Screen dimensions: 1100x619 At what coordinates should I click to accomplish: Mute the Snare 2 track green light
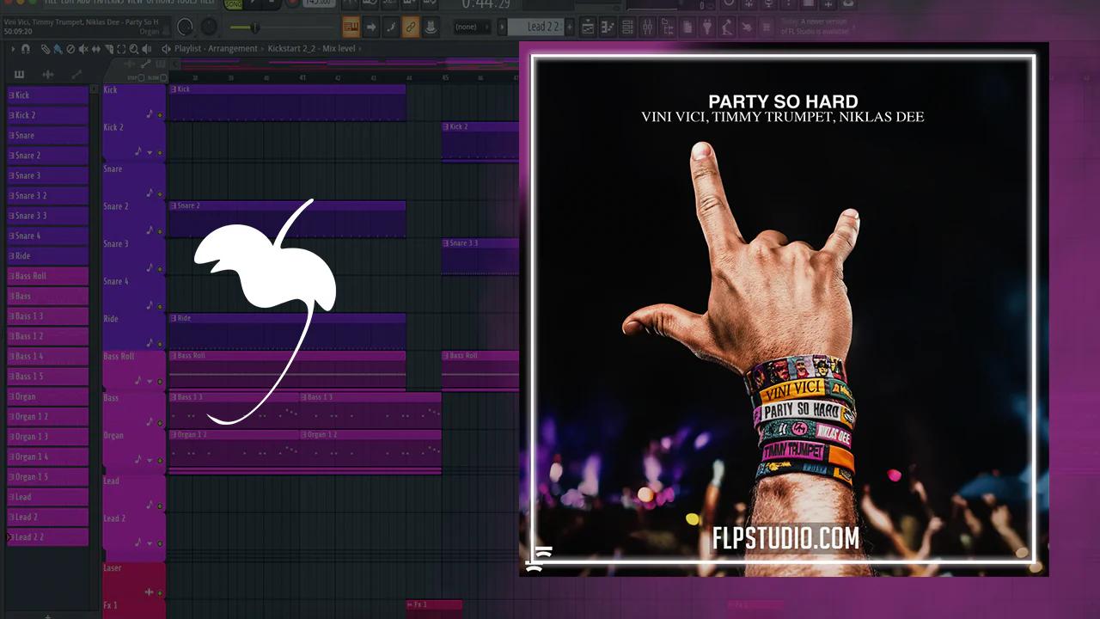coord(160,232)
